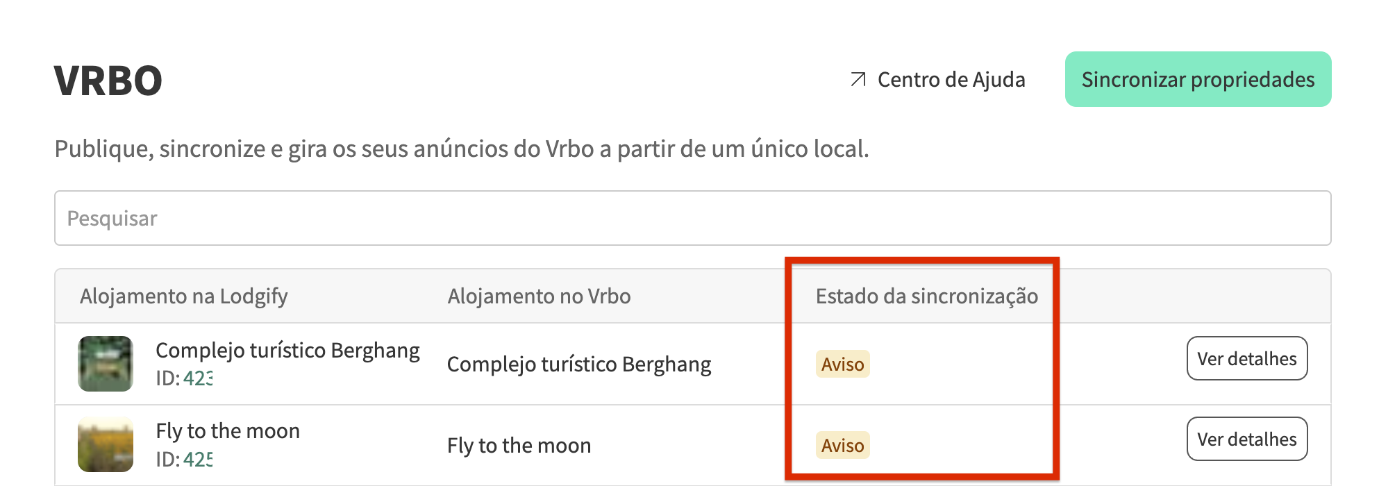
Task: Click the ID number under Fly to the moon
Action: coord(198,460)
